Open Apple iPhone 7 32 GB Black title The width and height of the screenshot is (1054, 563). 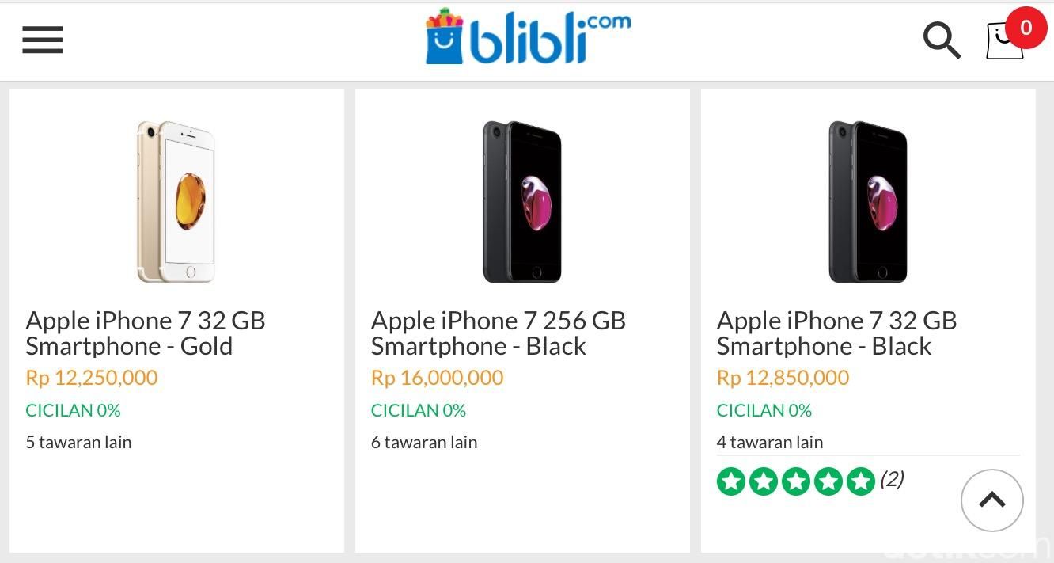836,333
